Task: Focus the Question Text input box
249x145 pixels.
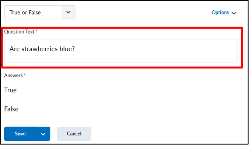Action: 121,51
